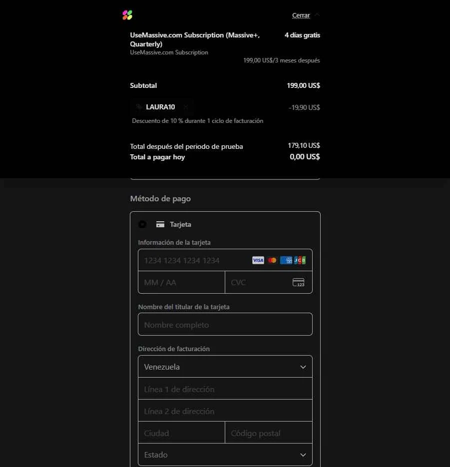Click the Subtotal label
Image resolution: width=450 pixels, height=467 pixels.
pyautogui.click(x=143, y=85)
